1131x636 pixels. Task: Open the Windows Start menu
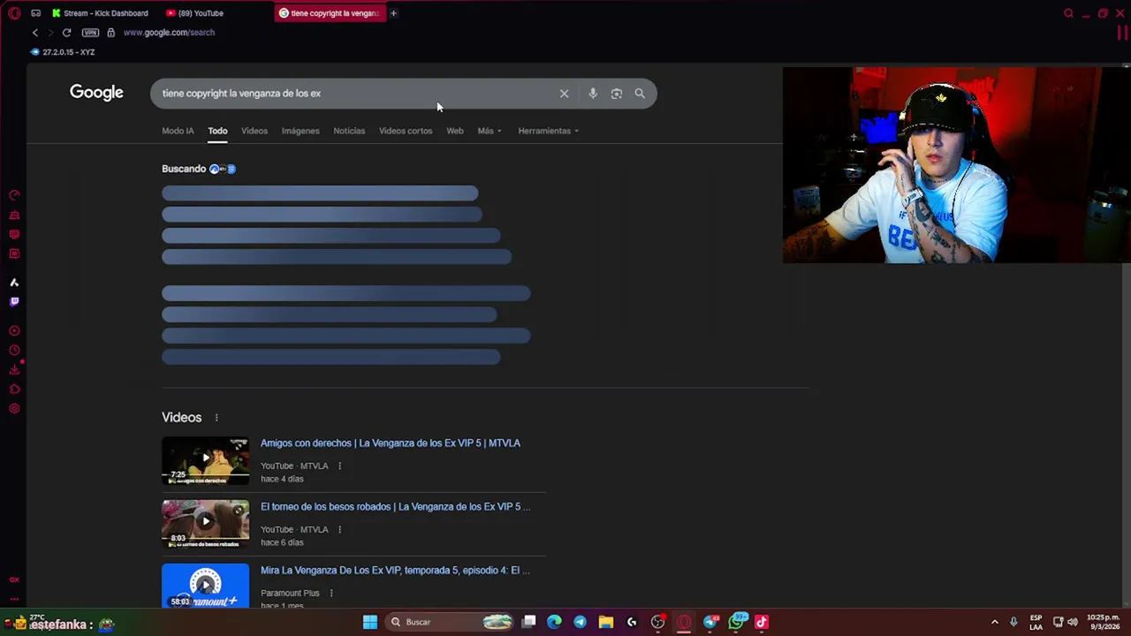coord(370,622)
